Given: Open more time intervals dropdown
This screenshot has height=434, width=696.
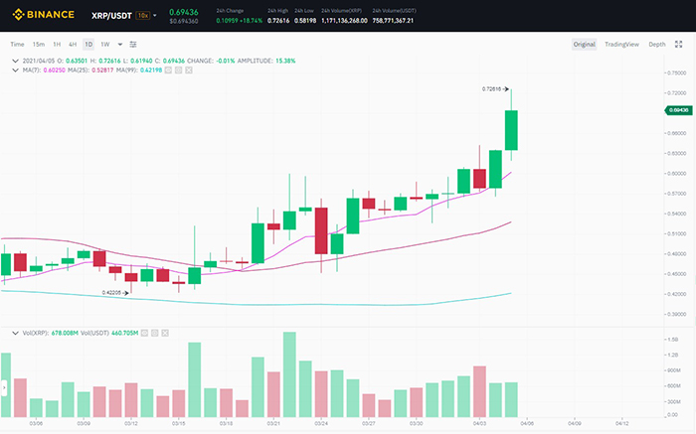Looking at the screenshot, I should tap(120, 45).
